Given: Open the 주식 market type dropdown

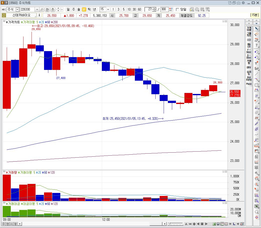Looking at the screenshot, I should click(17, 10).
